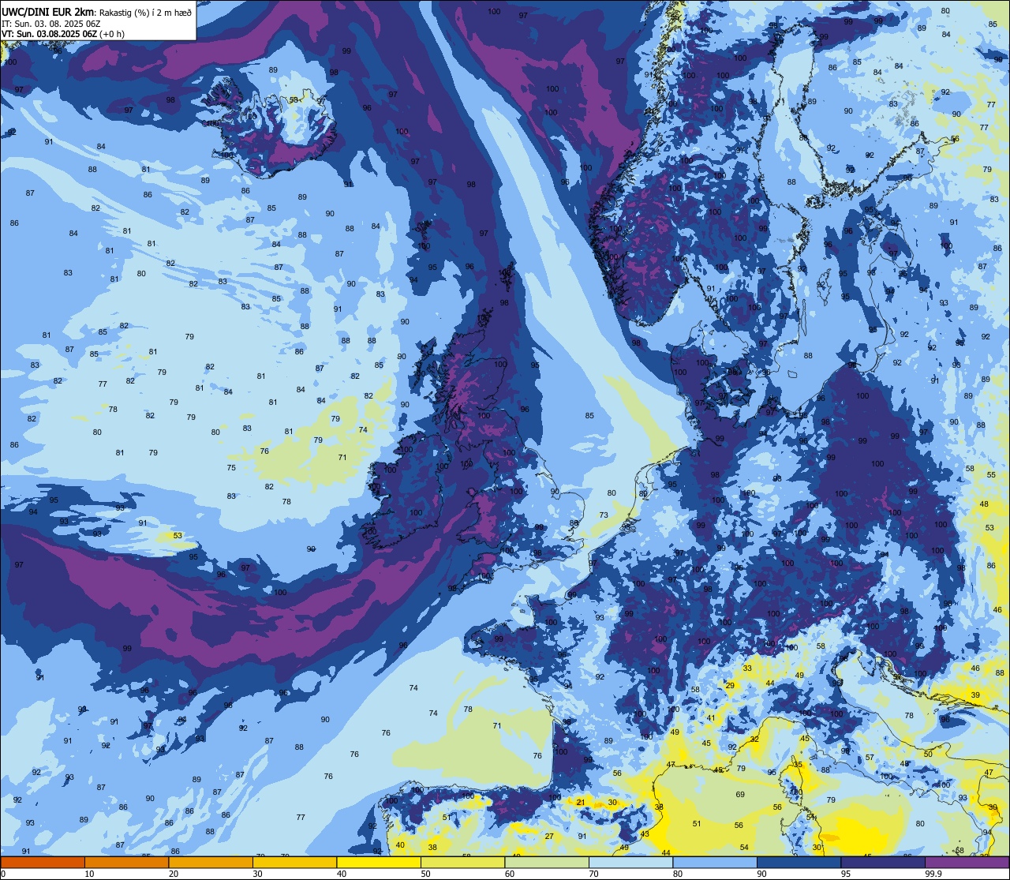Click the '10' tick label on the legend scale
This screenshot has height=880, width=1010.
click(89, 874)
